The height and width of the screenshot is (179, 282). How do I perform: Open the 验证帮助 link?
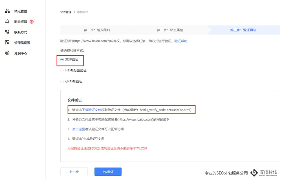180,41
